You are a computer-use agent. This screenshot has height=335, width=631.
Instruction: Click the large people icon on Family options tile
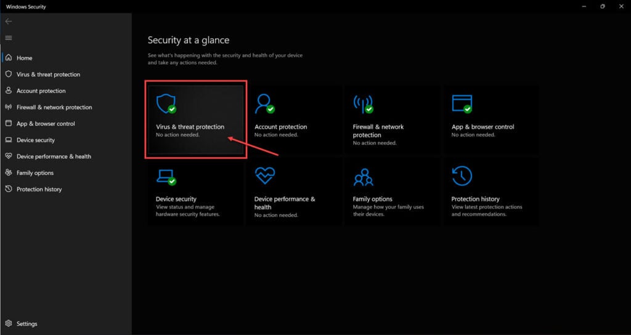click(364, 177)
